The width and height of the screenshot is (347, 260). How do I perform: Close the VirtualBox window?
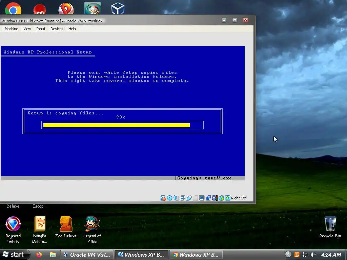coord(245,20)
